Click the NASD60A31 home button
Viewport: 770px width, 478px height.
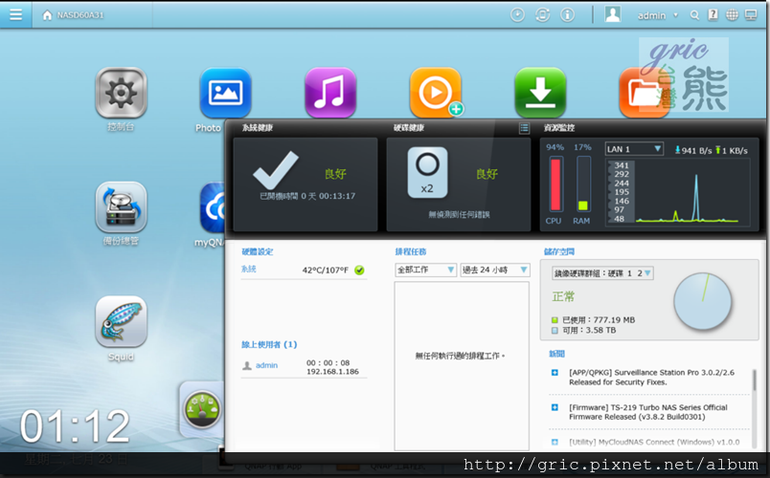(73, 15)
